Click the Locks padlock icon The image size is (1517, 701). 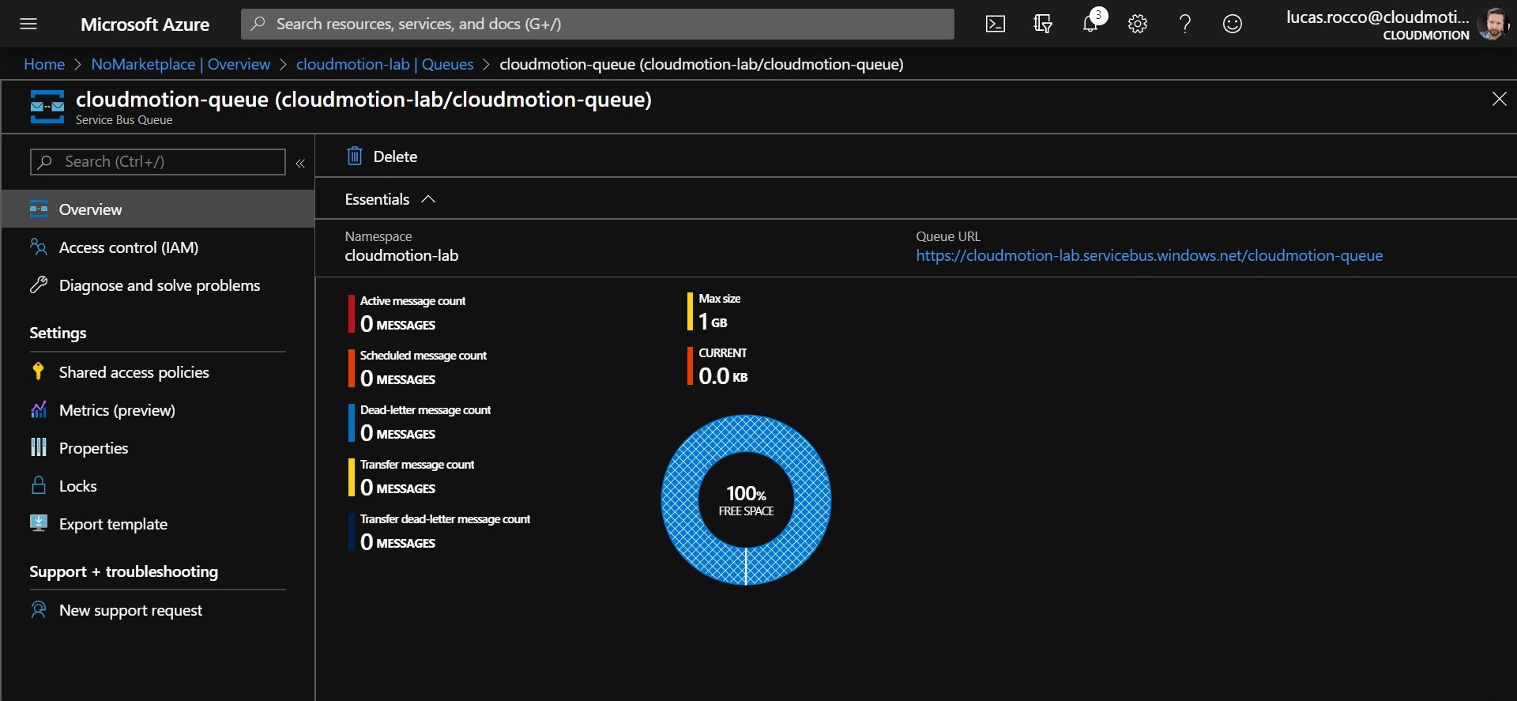coord(39,485)
